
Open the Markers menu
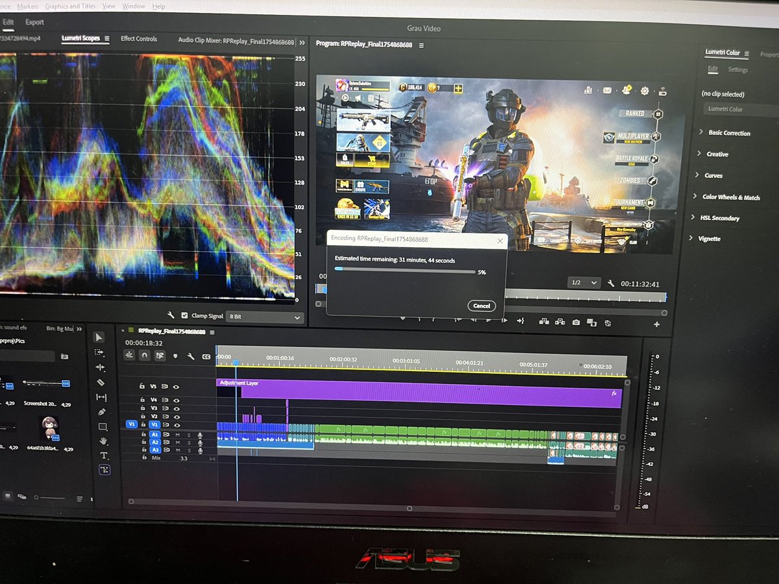click(x=28, y=6)
